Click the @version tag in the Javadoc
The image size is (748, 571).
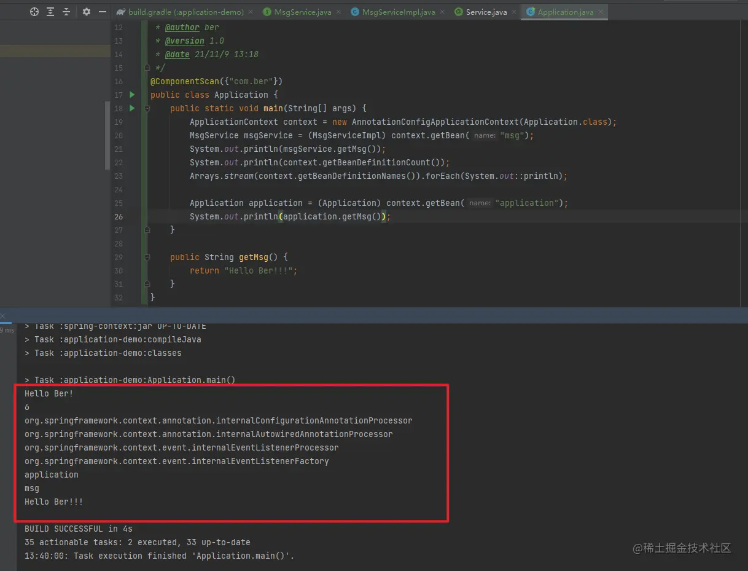point(185,41)
